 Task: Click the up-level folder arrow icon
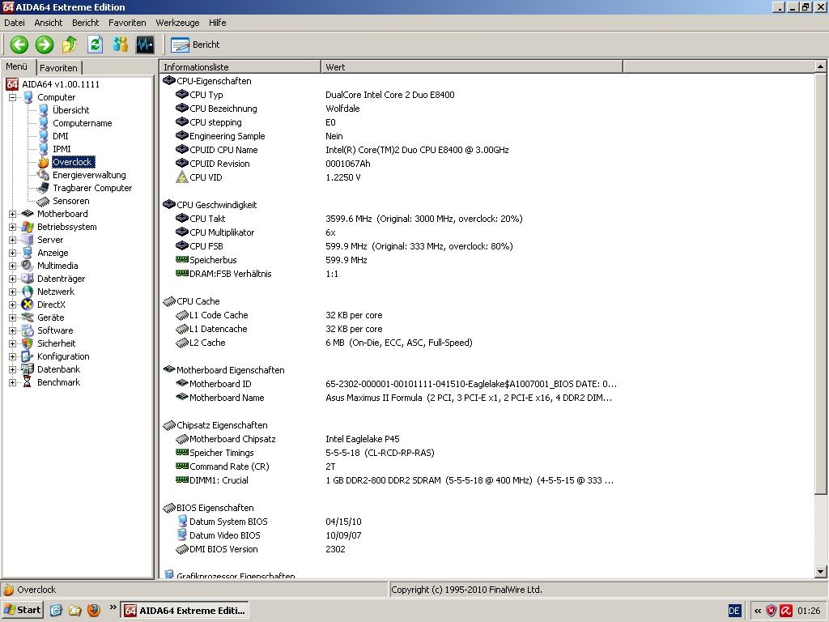click(x=70, y=45)
